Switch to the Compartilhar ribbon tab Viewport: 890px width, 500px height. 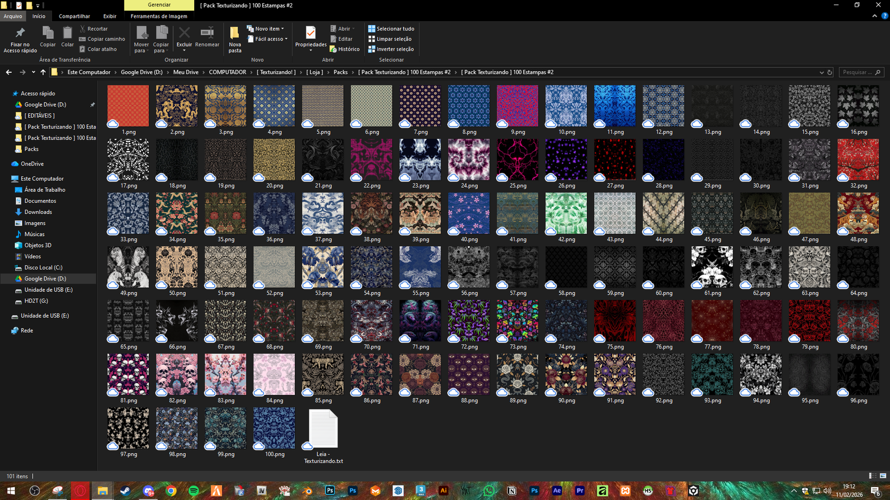click(74, 16)
